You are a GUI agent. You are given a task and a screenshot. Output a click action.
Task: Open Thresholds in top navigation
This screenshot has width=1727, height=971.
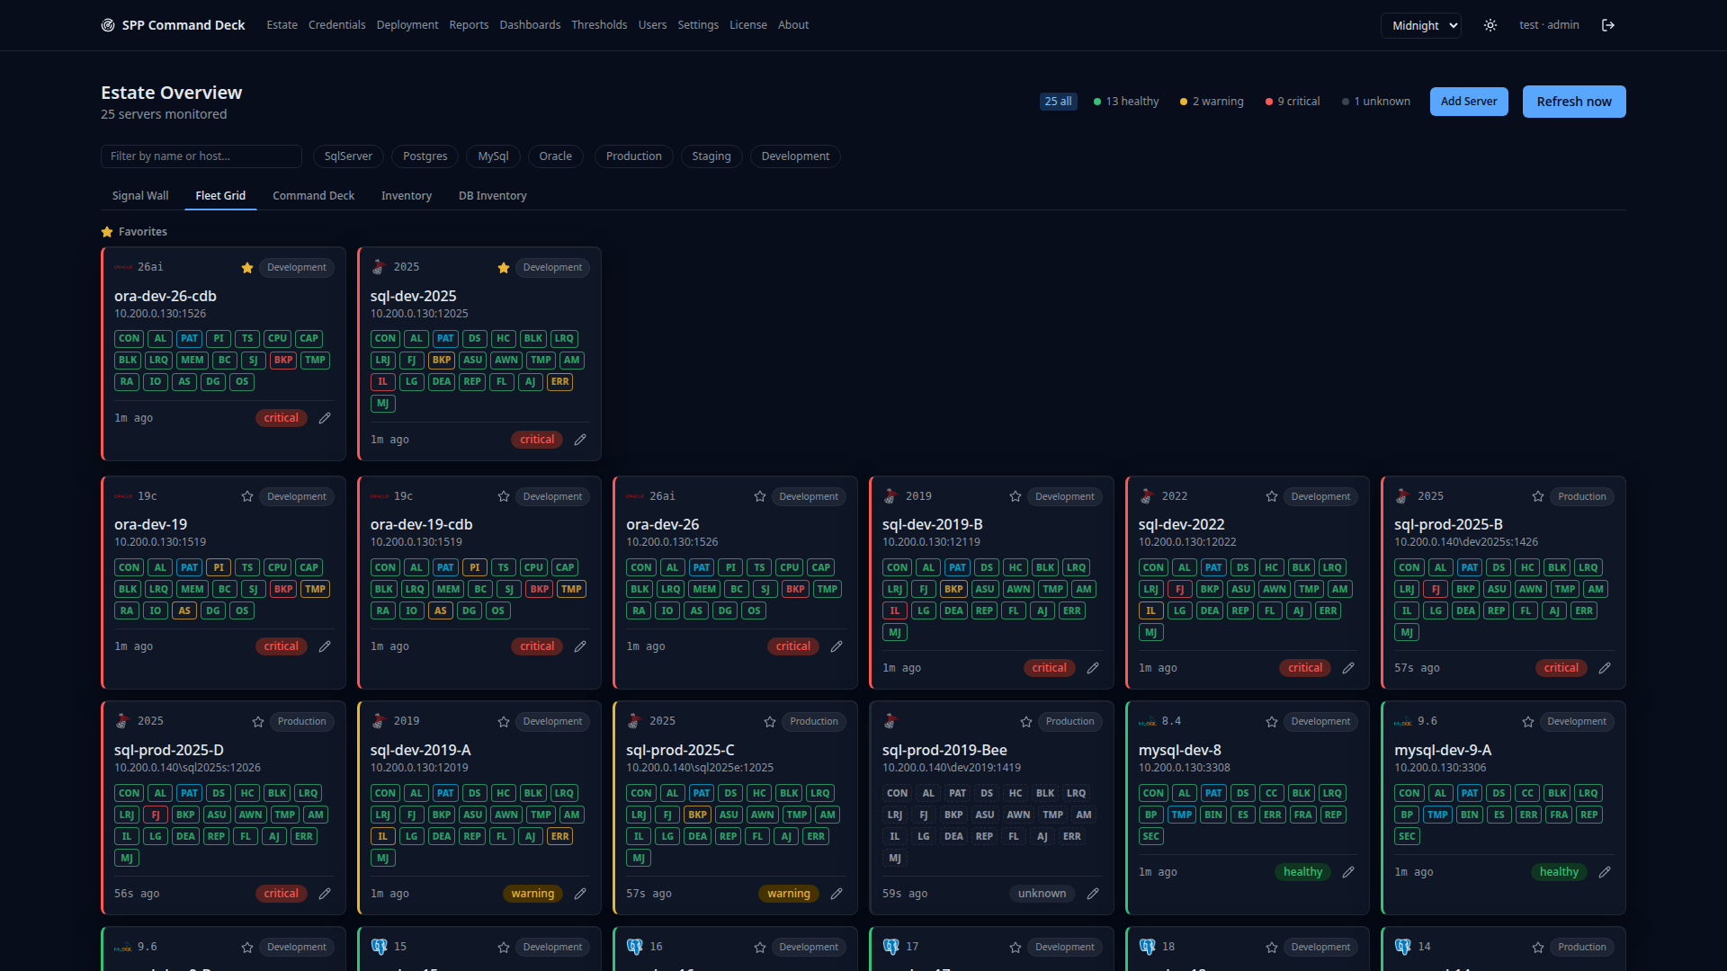[599, 25]
